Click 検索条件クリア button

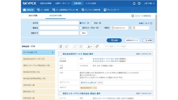(x=132, y=40)
